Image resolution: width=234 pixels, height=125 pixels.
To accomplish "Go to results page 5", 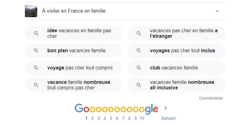I will pyautogui.click(x=111, y=118).
